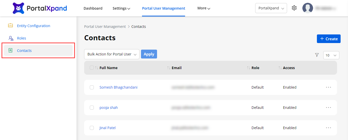Viewport: 348px width, 140px height.
Task: Sort contacts by Email column arrows
Action: [169, 68]
